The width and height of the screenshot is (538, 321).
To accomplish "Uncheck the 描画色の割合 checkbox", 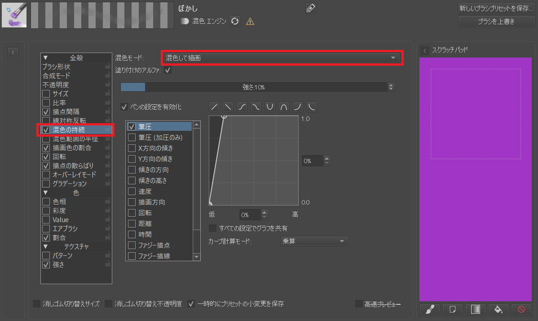I will [46, 147].
